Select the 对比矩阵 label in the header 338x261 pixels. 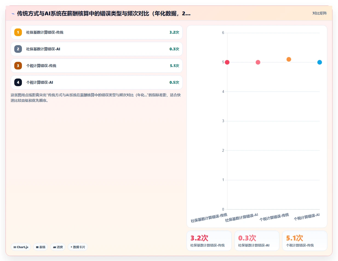click(x=319, y=13)
